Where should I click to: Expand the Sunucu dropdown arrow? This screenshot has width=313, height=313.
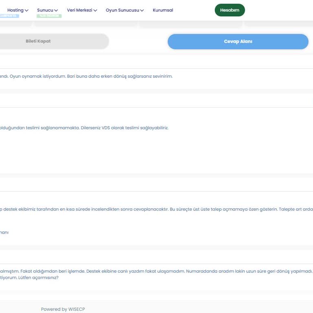[56, 10]
